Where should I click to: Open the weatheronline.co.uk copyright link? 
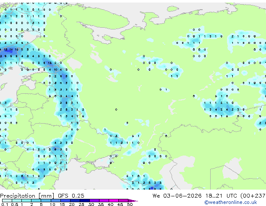point(231,202)
